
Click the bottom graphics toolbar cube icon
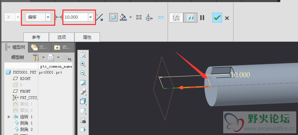pos(83,130)
